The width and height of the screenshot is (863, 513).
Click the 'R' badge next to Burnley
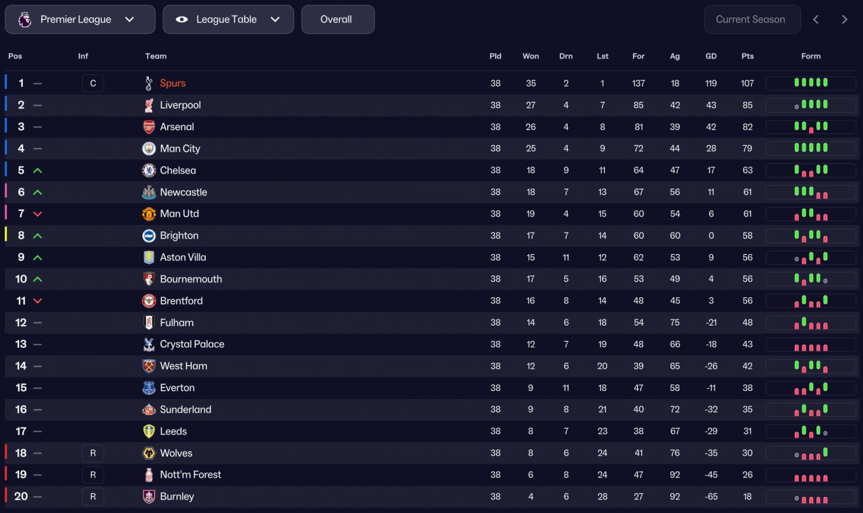tap(93, 497)
